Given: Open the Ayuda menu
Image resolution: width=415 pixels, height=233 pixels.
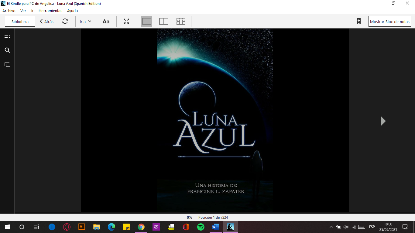Looking at the screenshot, I should point(72,11).
